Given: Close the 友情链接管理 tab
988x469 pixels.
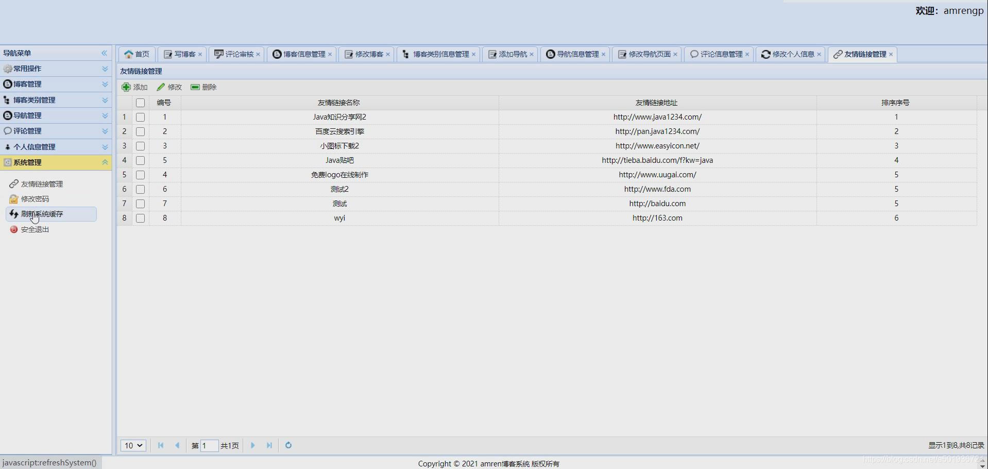Looking at the screenshot, I should 891,54.
